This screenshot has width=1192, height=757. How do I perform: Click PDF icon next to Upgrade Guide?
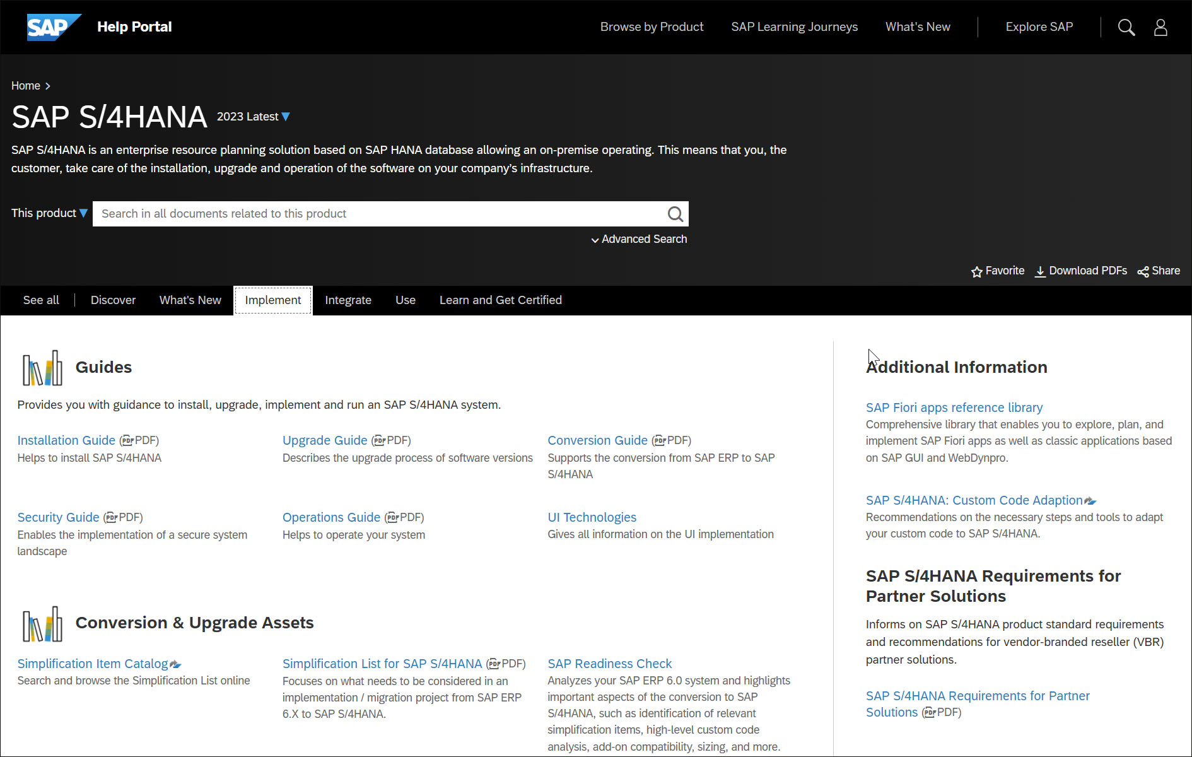click(380, 440)
